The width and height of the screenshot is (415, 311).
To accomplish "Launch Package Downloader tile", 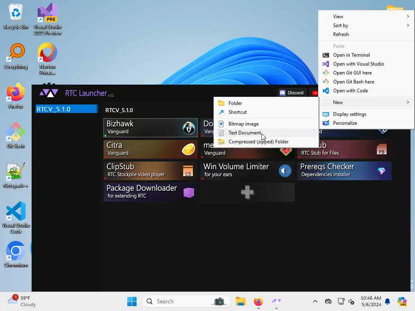I will (150, 192).
